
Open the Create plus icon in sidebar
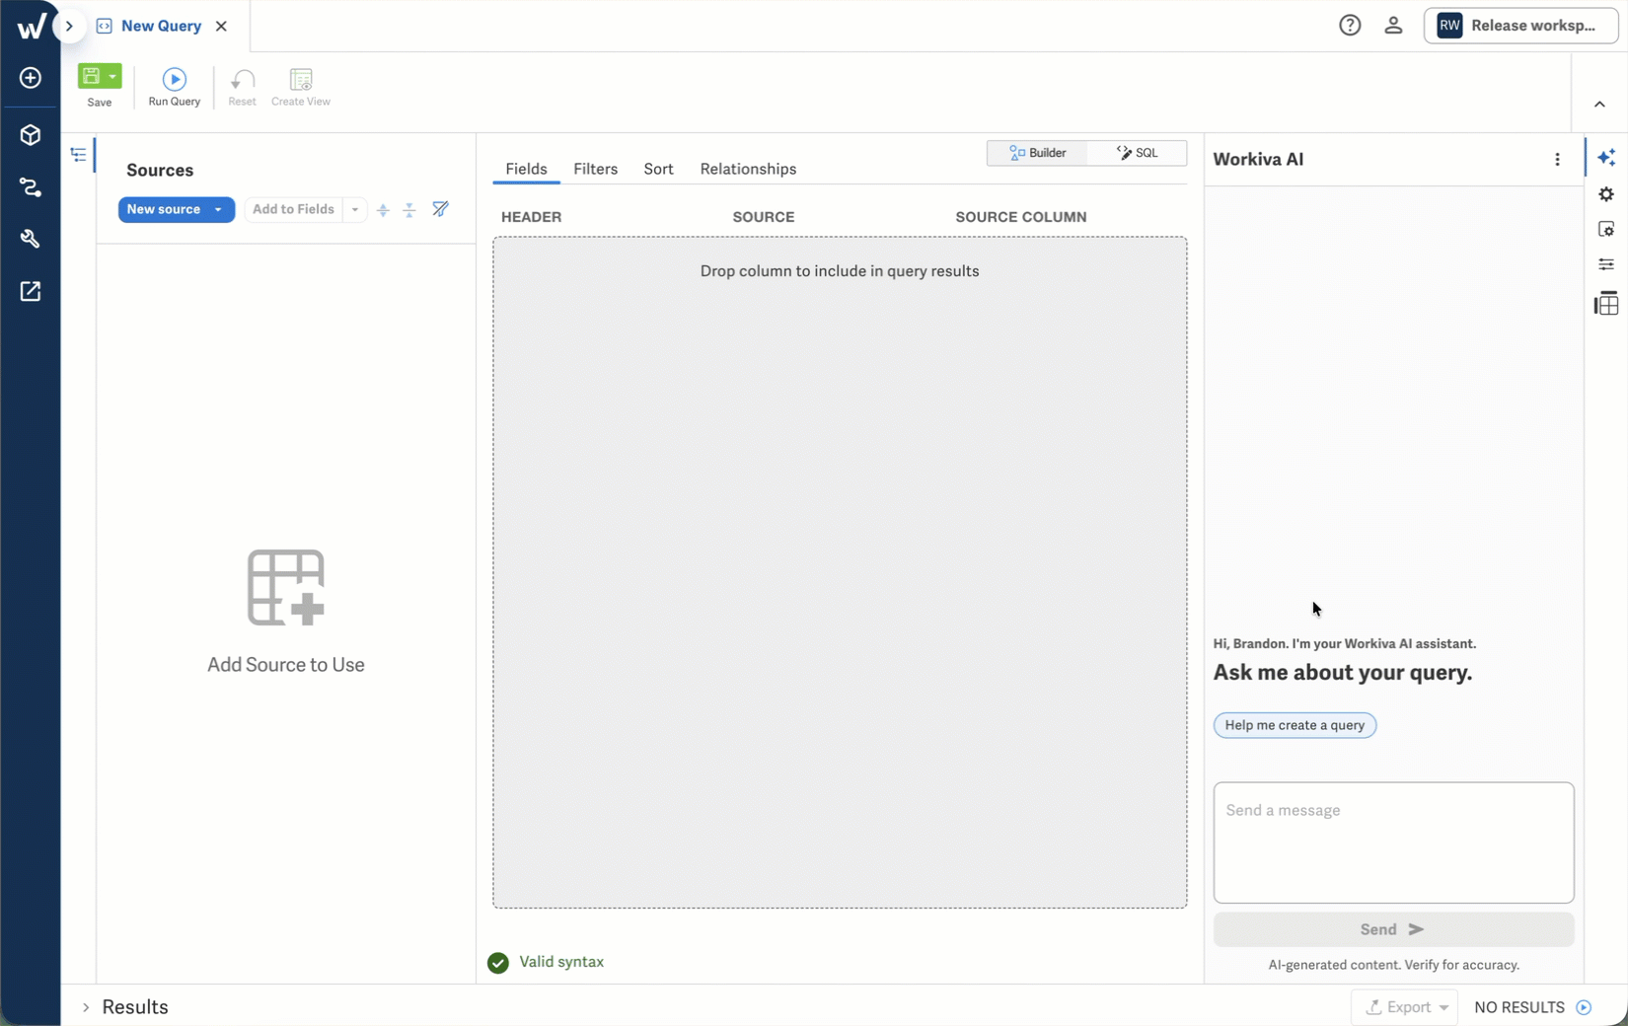31,78
